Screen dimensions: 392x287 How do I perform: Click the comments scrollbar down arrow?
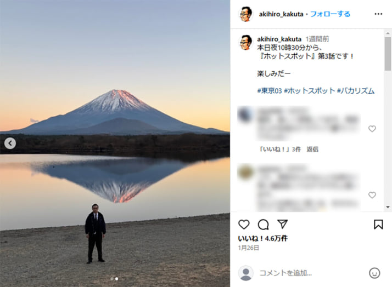(x=388, y=207)
